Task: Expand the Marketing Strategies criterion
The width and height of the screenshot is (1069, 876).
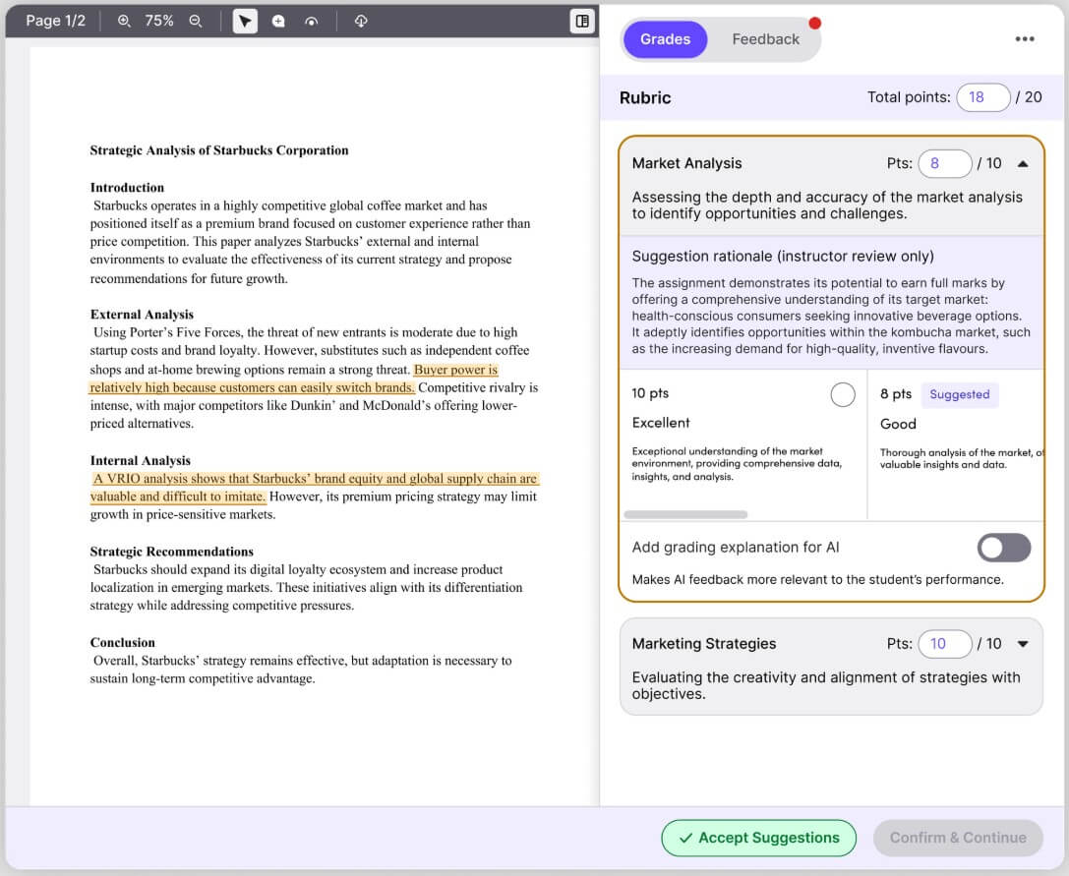Action: [x=1023, y=644]
